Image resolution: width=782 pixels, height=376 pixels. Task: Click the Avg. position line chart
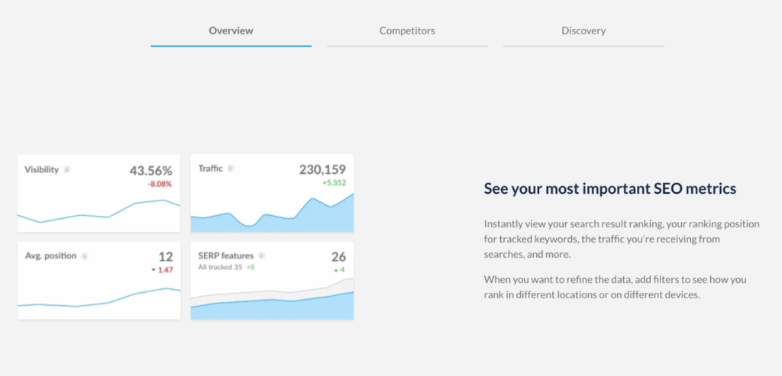click(x=98, y=300)
